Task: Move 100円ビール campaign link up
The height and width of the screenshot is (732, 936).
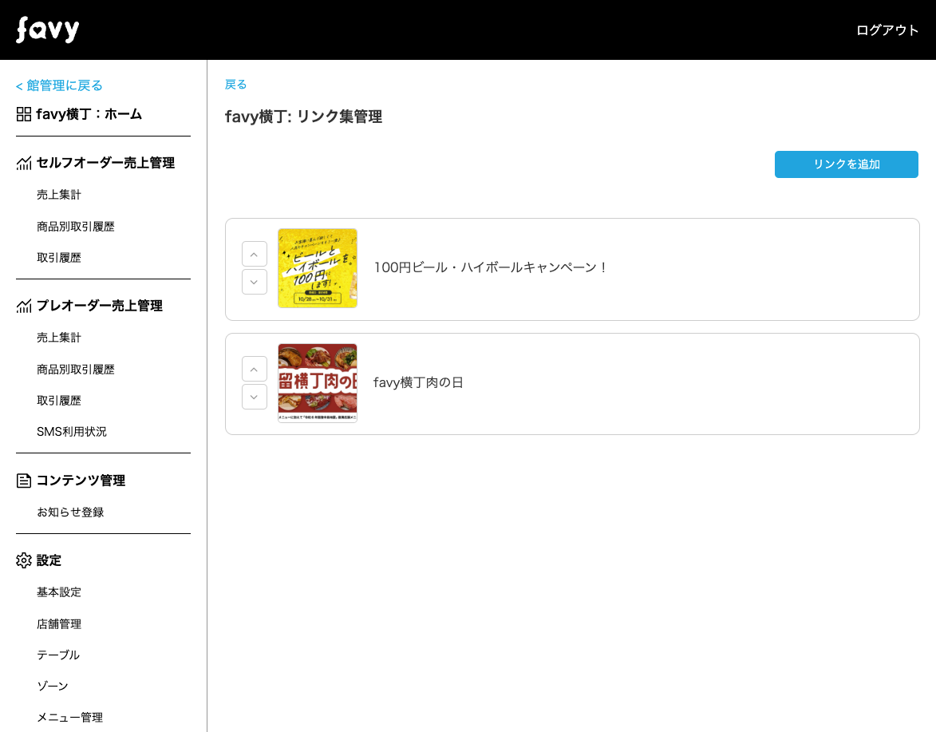Action: tap(255, 255)
